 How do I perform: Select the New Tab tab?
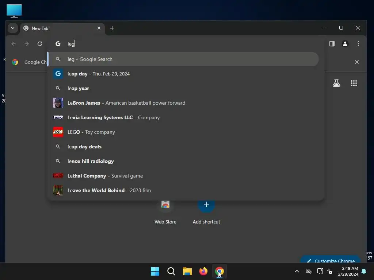point(62,28)
